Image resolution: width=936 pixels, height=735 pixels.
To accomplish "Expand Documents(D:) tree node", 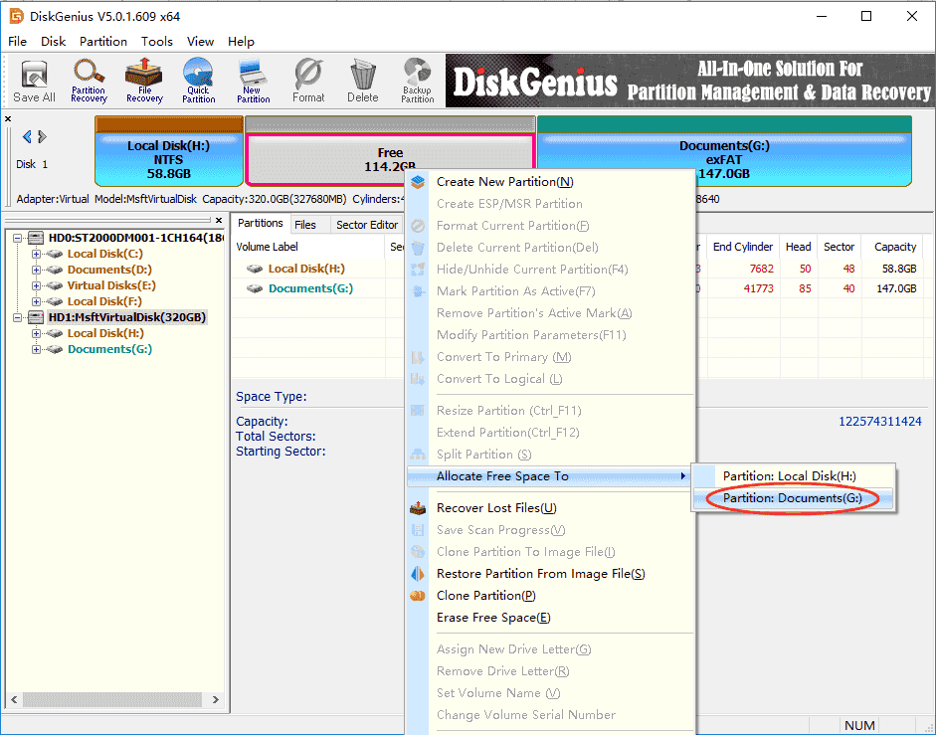I will coord(37,270).
